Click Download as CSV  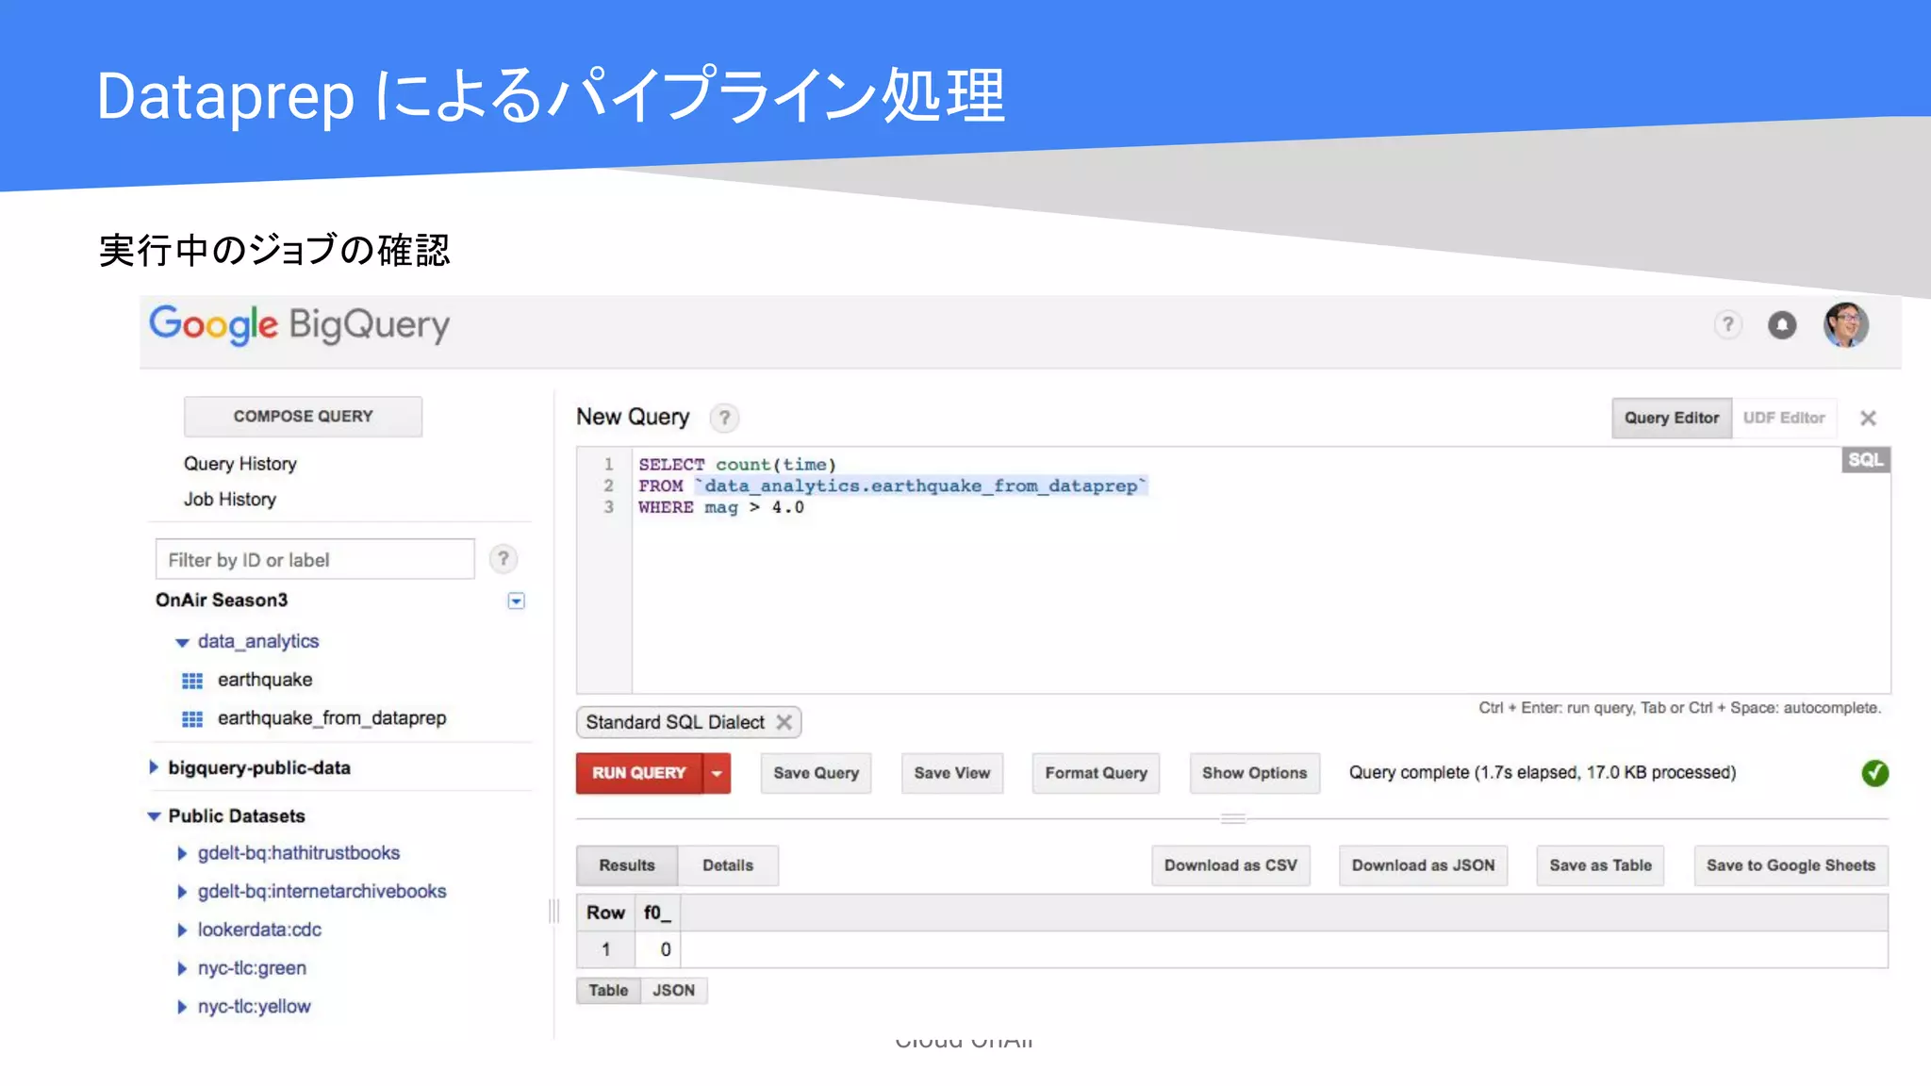tap(1230, 865)
